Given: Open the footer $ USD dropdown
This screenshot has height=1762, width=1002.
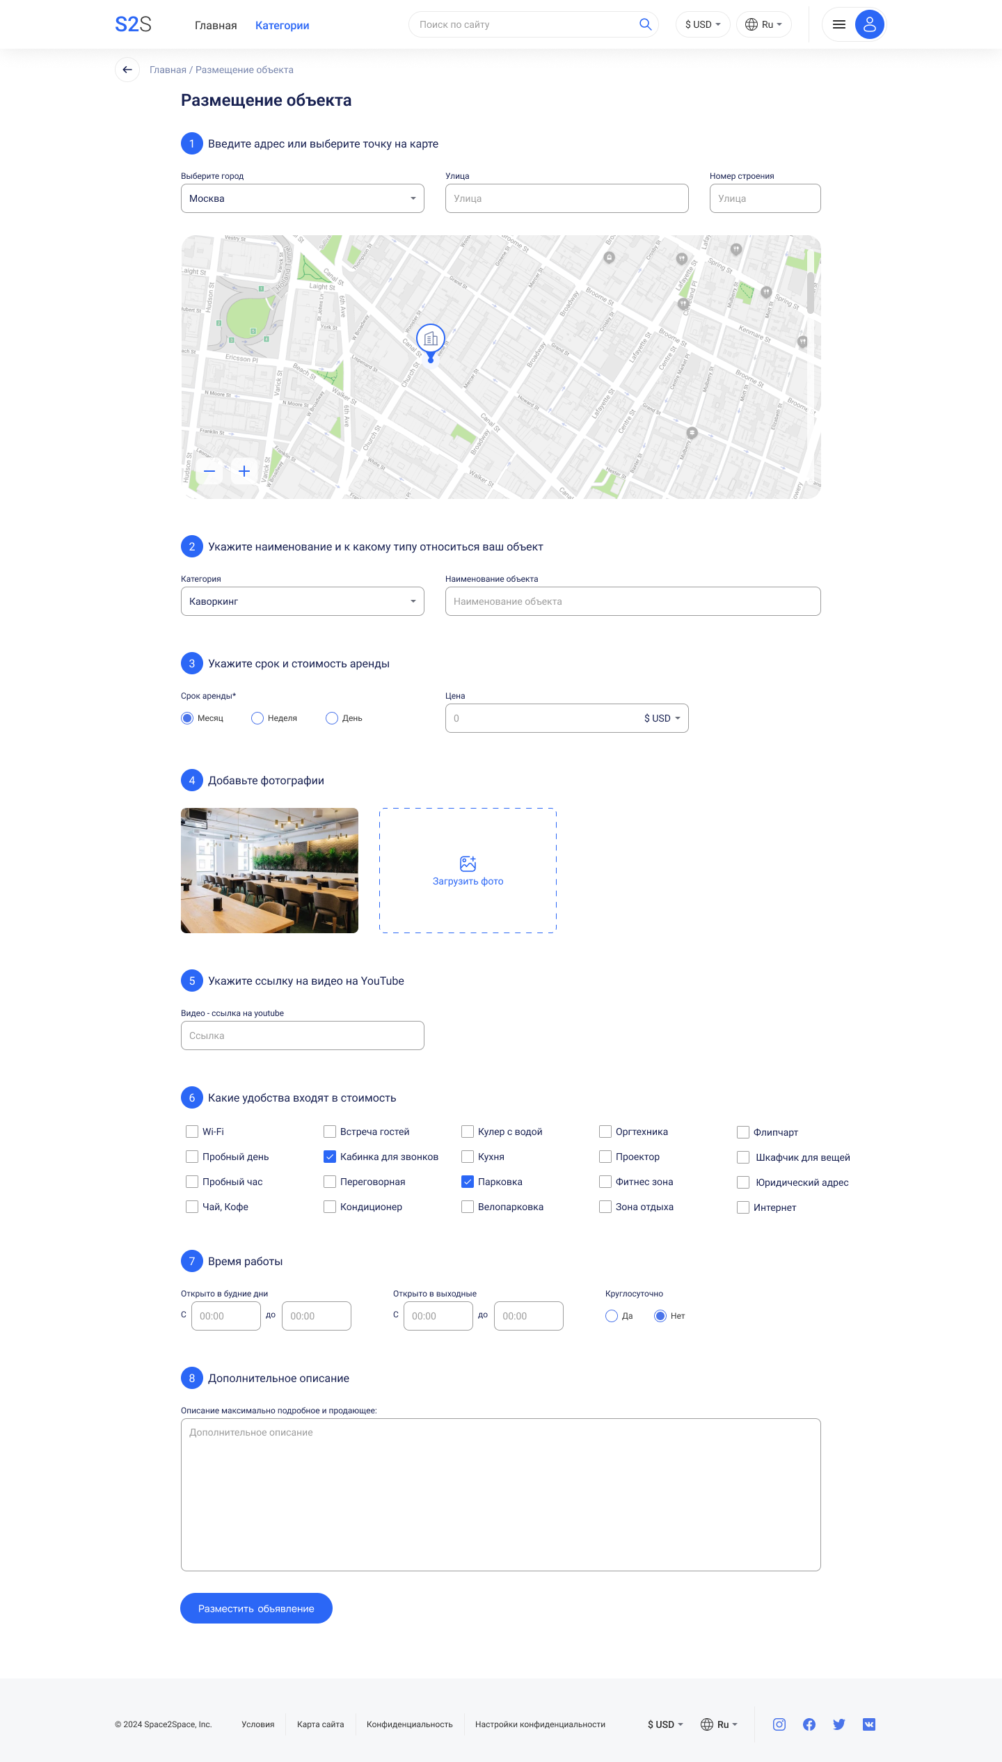Looking at the screenshot, I should click(665, 1724).
